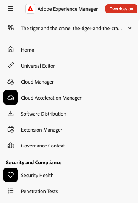The width and height of the screenshot is (140, 203).
Task: Open Penetration Tests
Action: point(39,191)
